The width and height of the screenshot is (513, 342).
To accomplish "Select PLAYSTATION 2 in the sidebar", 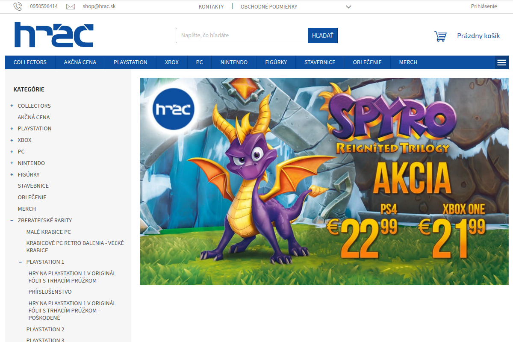I will [x=45, y=330].
